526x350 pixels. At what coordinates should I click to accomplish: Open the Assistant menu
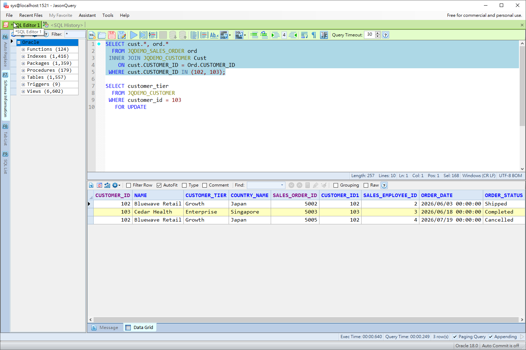[x=87, y=15]
